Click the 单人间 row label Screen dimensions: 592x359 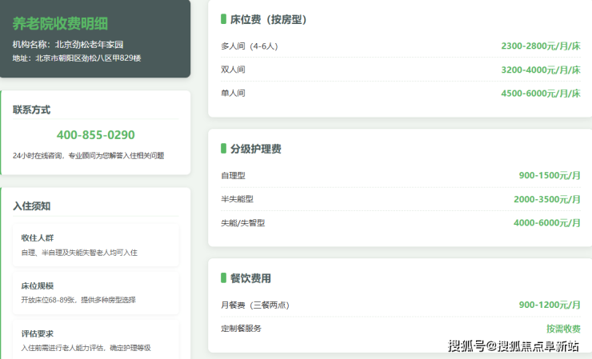coord(233,93)
